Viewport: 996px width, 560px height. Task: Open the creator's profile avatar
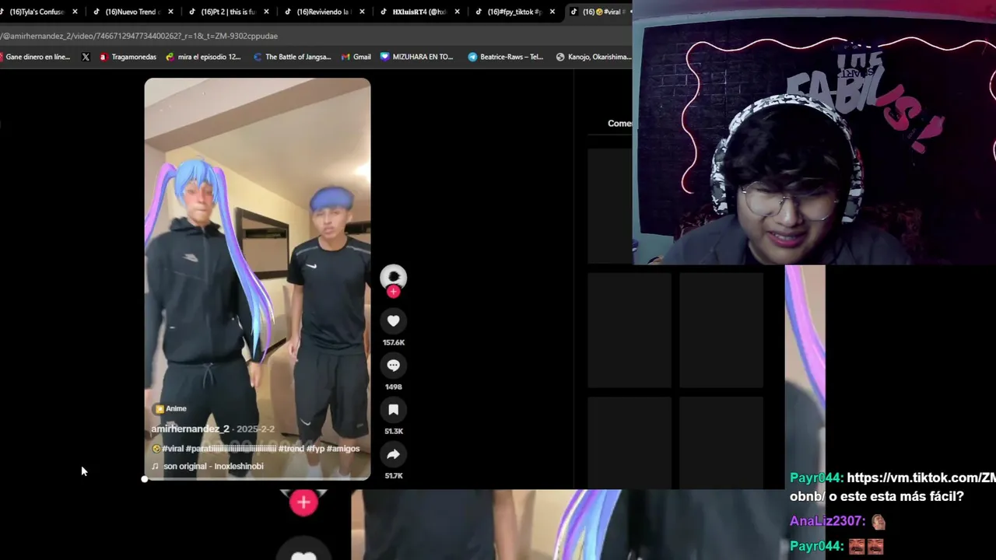pyautogui.click(x=393, y=277)
